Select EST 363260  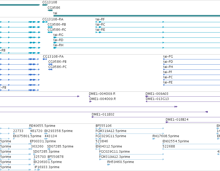[x=37, y=146]
